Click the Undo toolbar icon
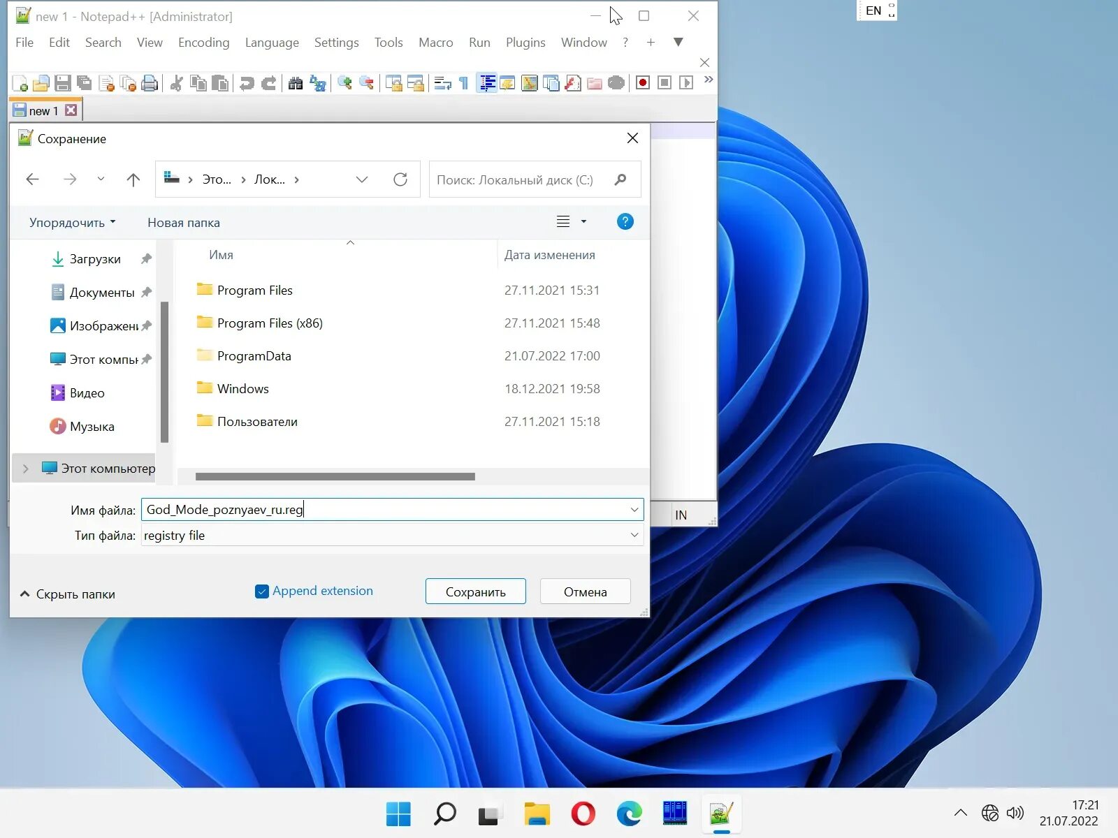This screenshot has width=1118, height=838. 247,84
